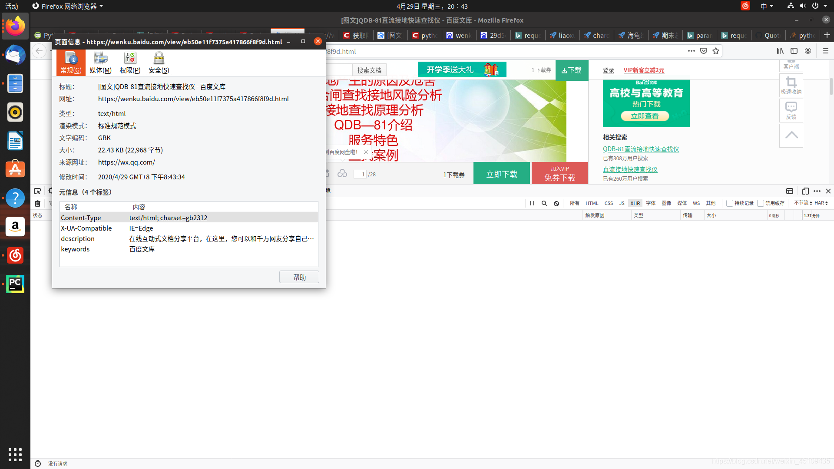Screen dimensions: 834x469
Task: Select the keywords meta row
Action: (189, 249)
